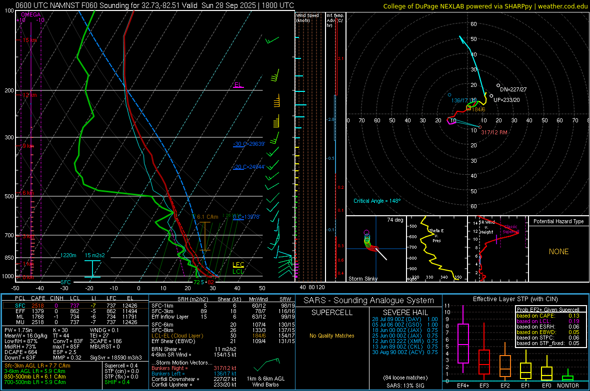590x391 pixels.
Task: Click the sounding title with valid time
Action: point(154,5)
